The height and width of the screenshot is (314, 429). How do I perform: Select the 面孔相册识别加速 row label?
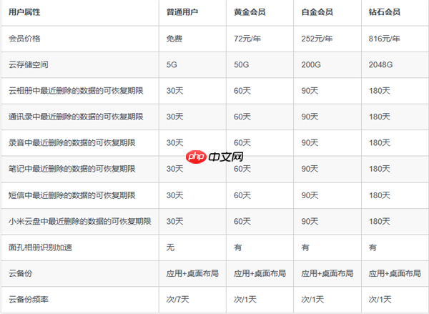point(40,247)
